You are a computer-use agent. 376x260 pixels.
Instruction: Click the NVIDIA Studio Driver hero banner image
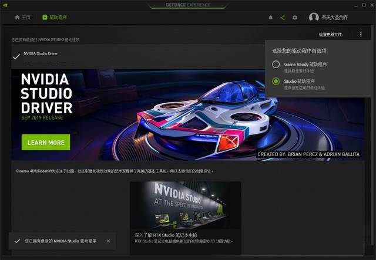tap(188, 115)
